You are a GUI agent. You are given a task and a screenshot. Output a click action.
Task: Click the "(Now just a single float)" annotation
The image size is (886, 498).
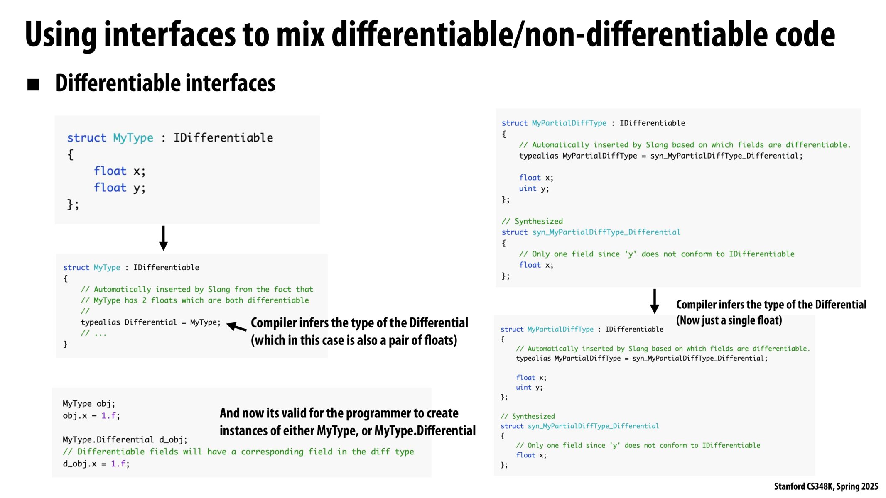point(729,320)
